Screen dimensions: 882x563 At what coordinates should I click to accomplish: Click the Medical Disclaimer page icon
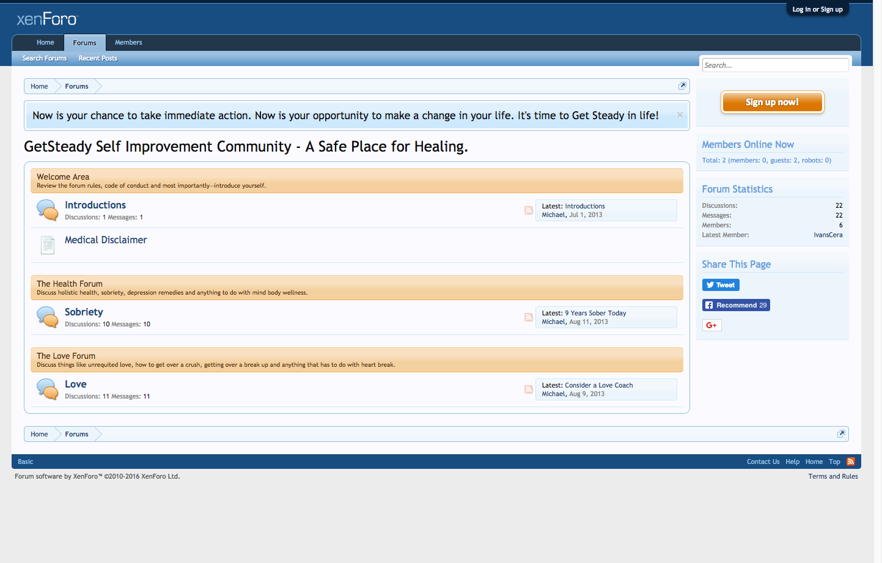pyautogui.click(x=48, y=245)
